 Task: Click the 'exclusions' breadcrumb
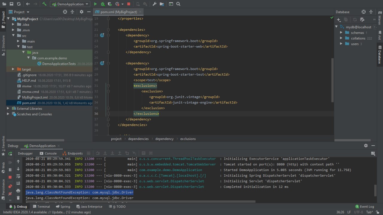(x=188, y=139)
